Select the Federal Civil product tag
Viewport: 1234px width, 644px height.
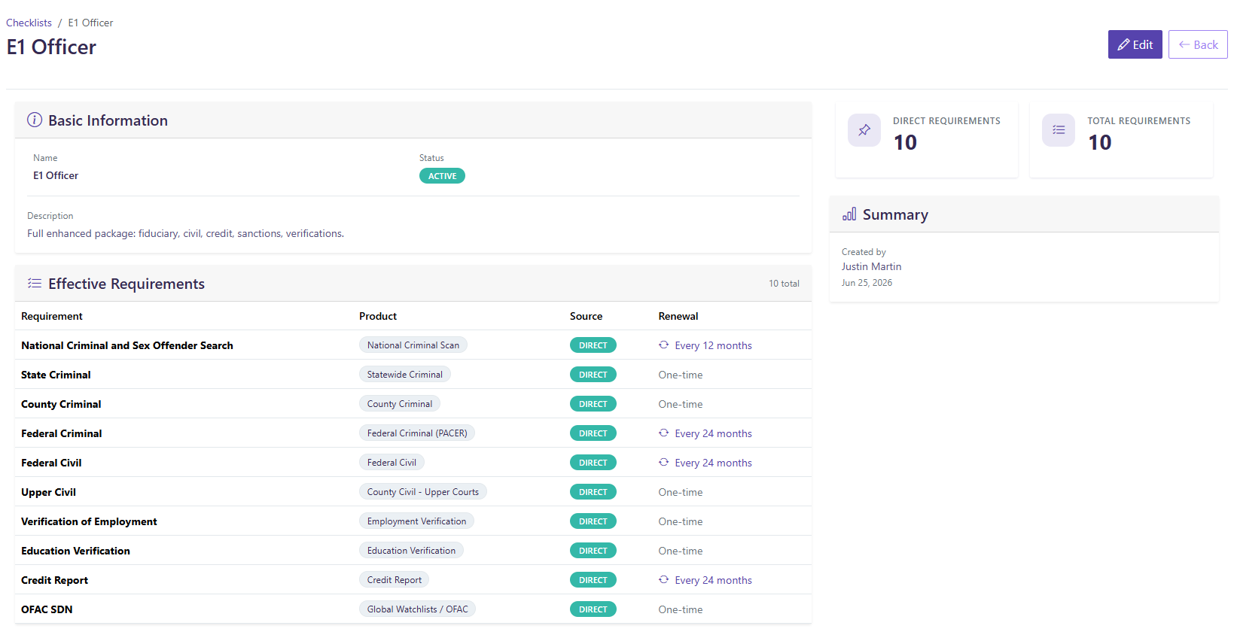point(392,462)
